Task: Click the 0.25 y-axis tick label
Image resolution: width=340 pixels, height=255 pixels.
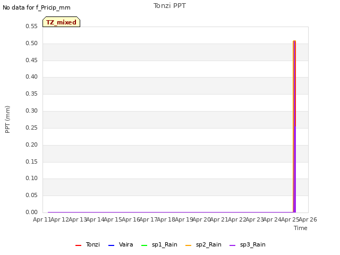Action: [32, 127]
